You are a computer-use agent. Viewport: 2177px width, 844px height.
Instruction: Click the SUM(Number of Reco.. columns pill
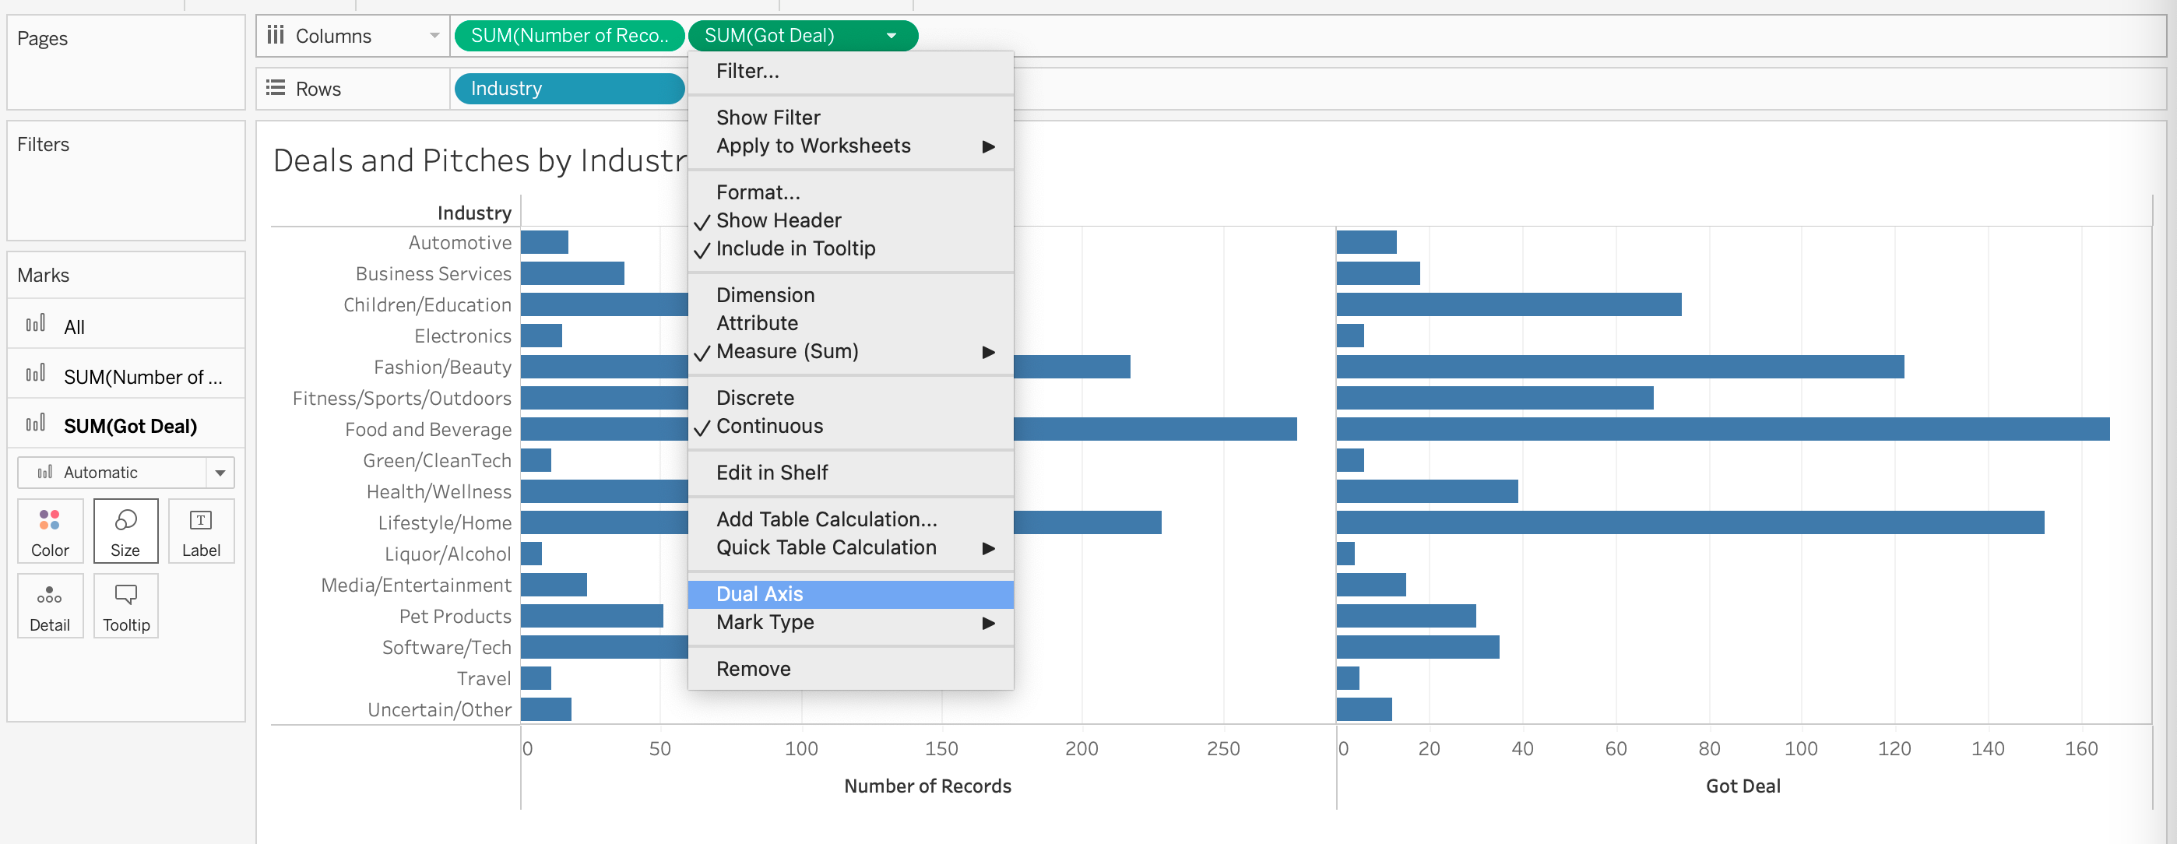tap(568, 36)
